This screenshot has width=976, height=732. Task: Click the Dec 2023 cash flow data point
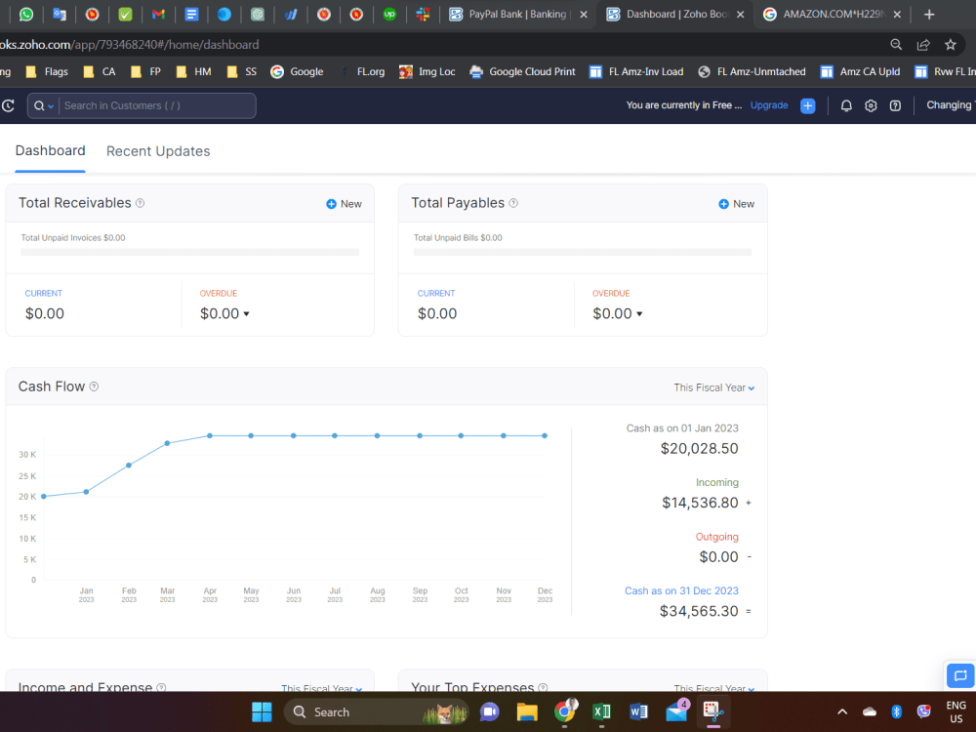pyautogui.click(x=545, y=435)
